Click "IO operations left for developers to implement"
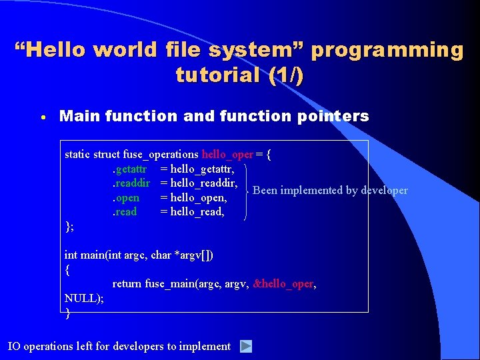The image size is (480, 360). (x=119, y=346)
